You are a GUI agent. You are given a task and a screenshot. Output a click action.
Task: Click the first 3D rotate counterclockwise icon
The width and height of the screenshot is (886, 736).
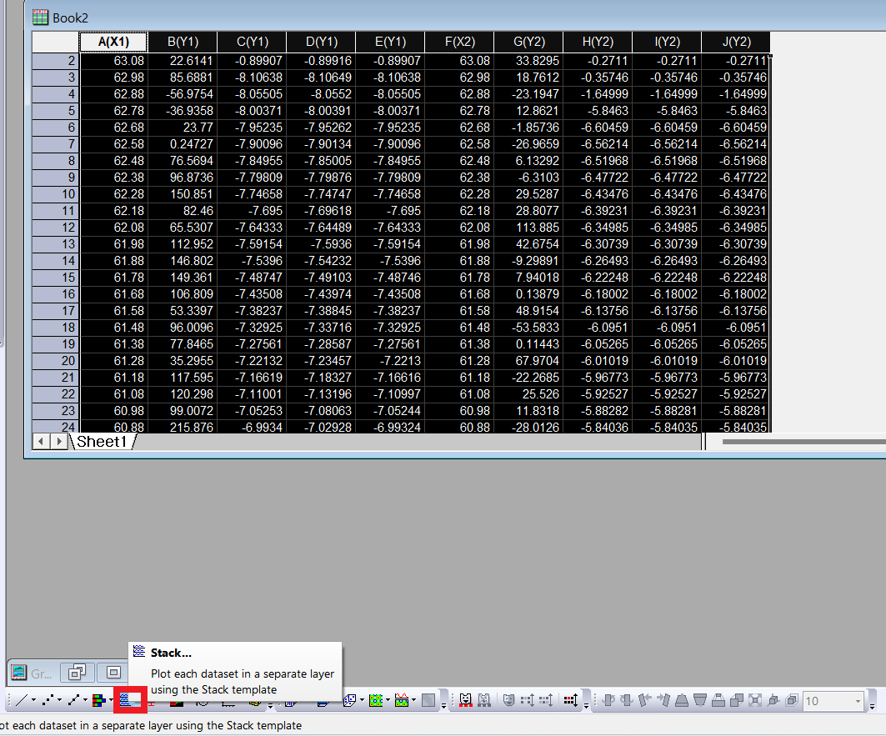point(608,700)
